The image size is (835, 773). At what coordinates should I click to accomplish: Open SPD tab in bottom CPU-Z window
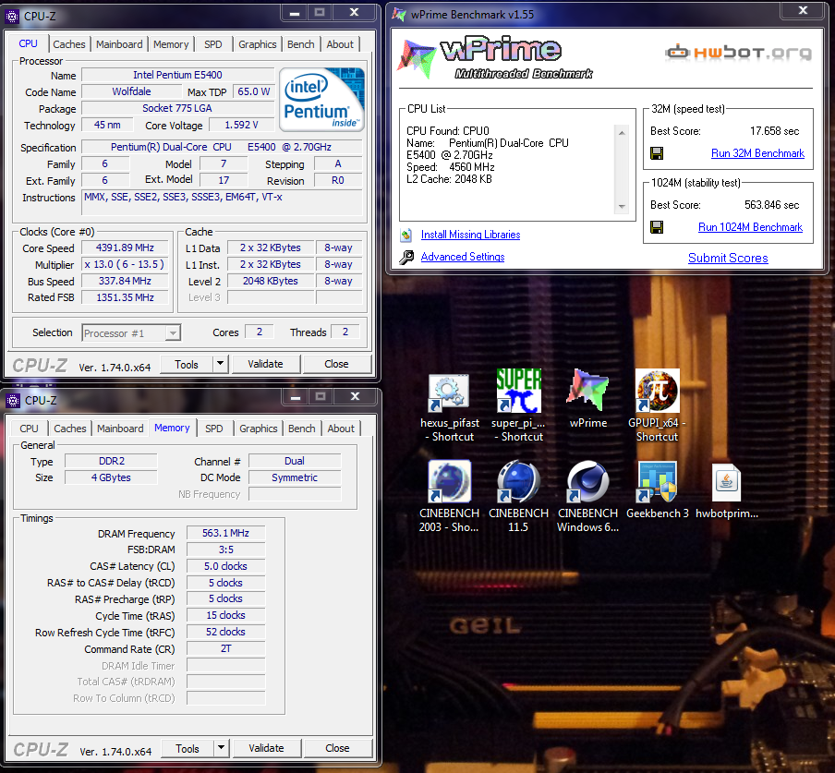pos(214,429)
